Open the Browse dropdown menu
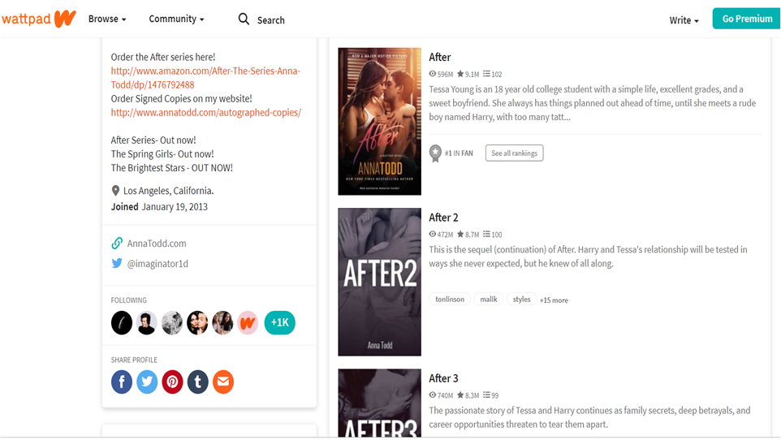781x440 pixels. click(x=107, y=19)
